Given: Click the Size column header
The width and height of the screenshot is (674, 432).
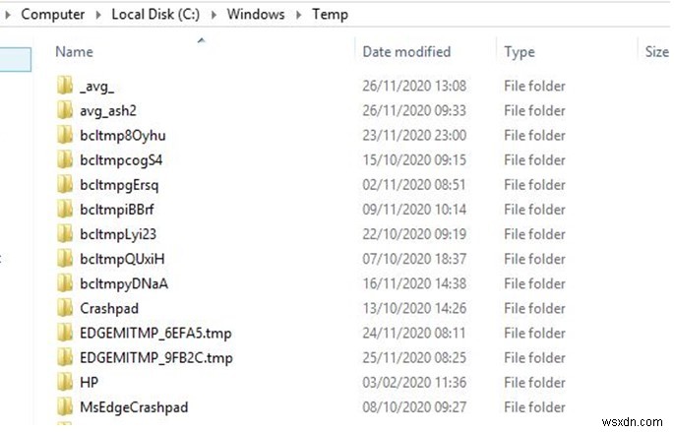Looking at the screenshot, I should 656,51.
